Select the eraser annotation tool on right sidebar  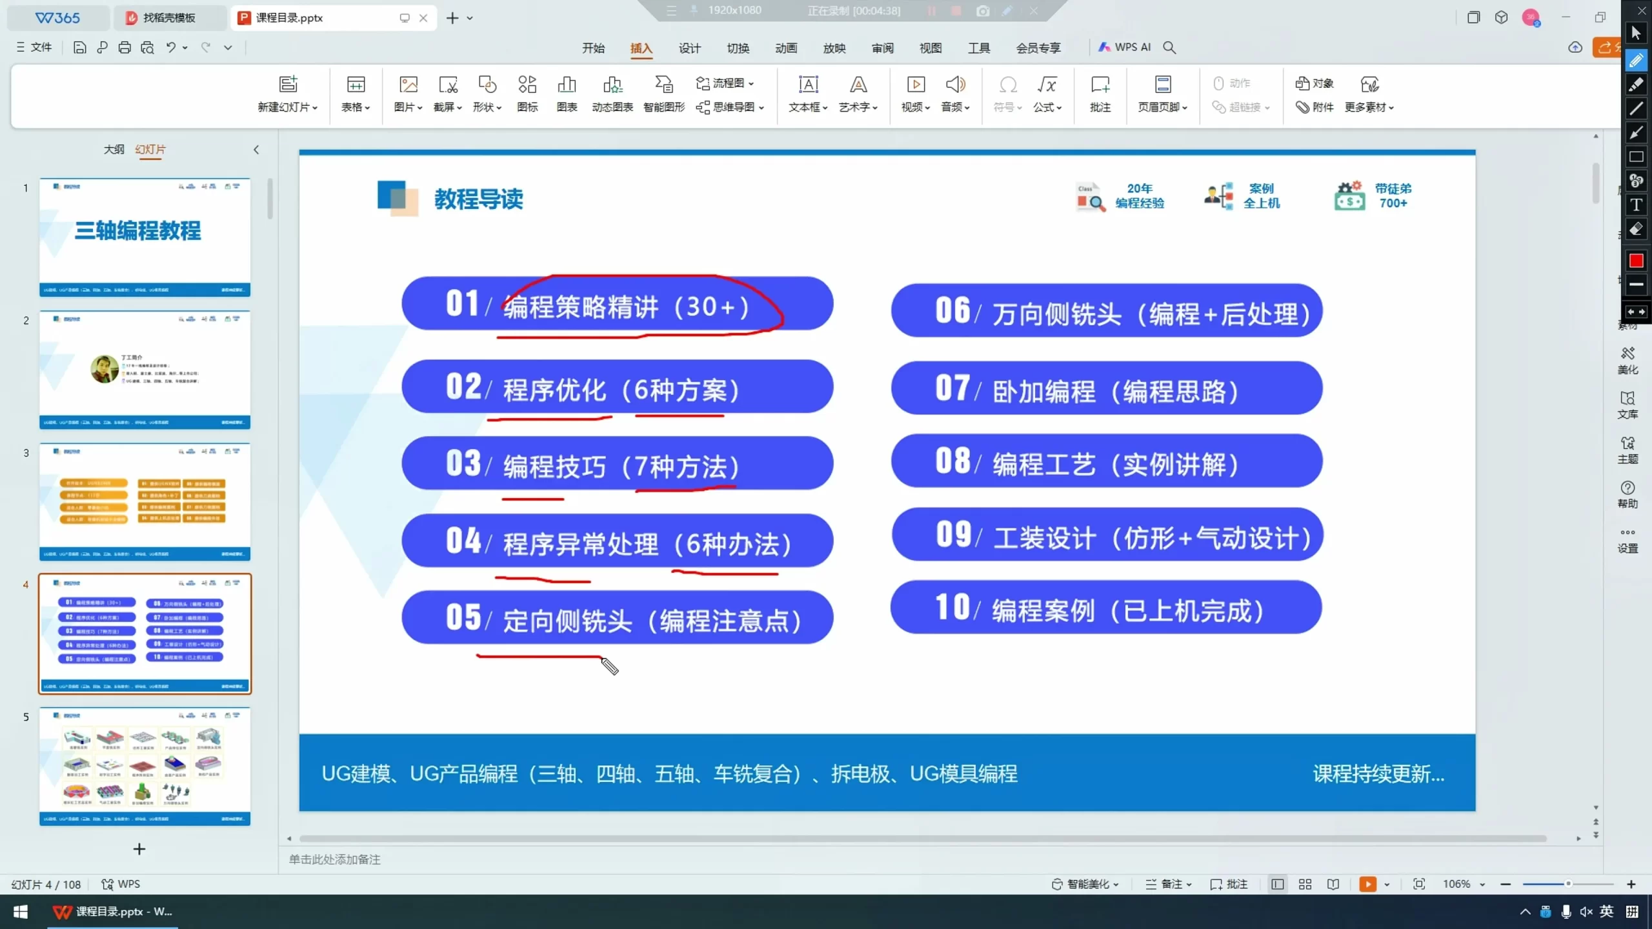(1637, 227)
